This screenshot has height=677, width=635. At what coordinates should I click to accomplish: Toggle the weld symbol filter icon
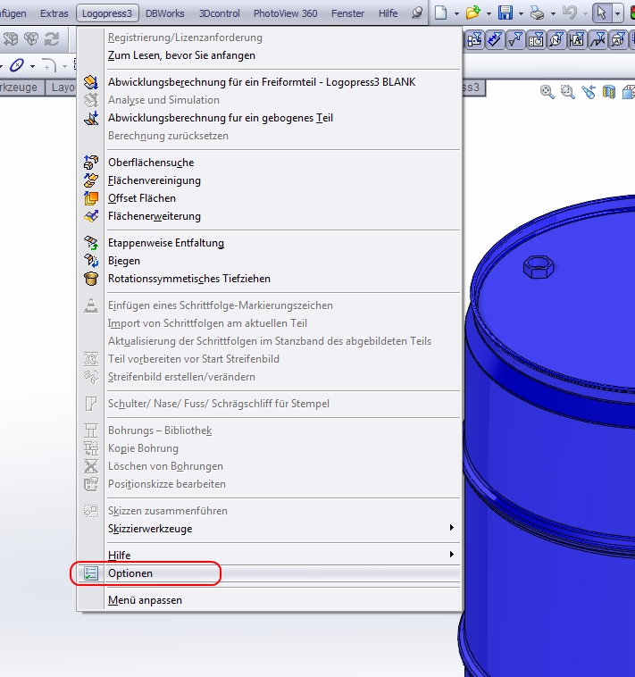597,40
